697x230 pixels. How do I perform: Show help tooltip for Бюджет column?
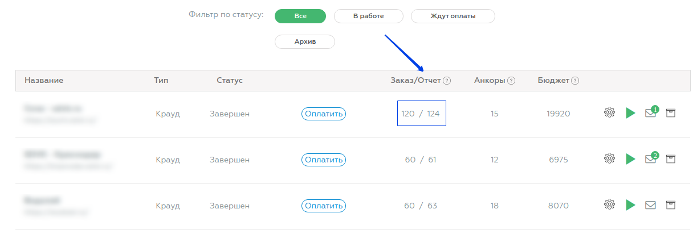575,81
